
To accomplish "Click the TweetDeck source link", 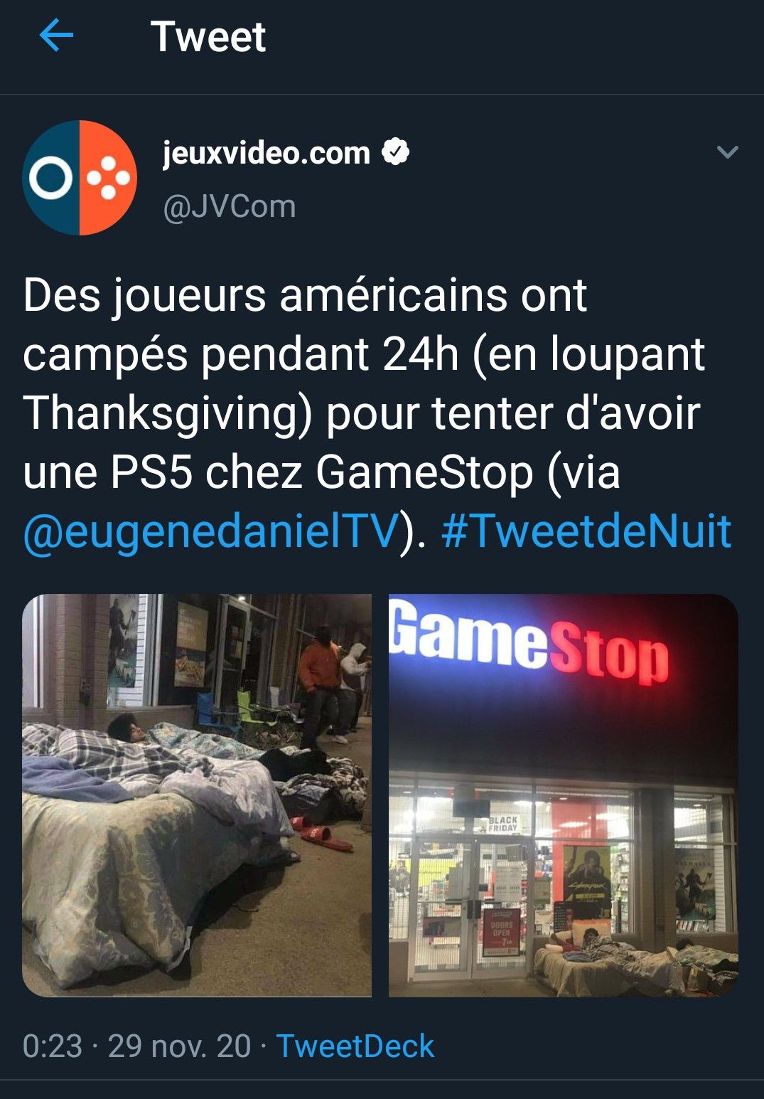I will 355,1046.
